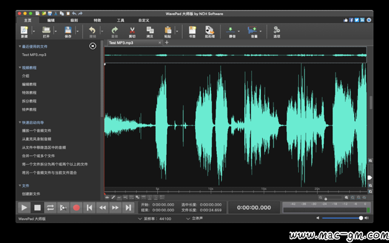Open the 音量 dropdown arrow
Screen dimensions: 389x243
pyautogui.click(x=260, y=31)
